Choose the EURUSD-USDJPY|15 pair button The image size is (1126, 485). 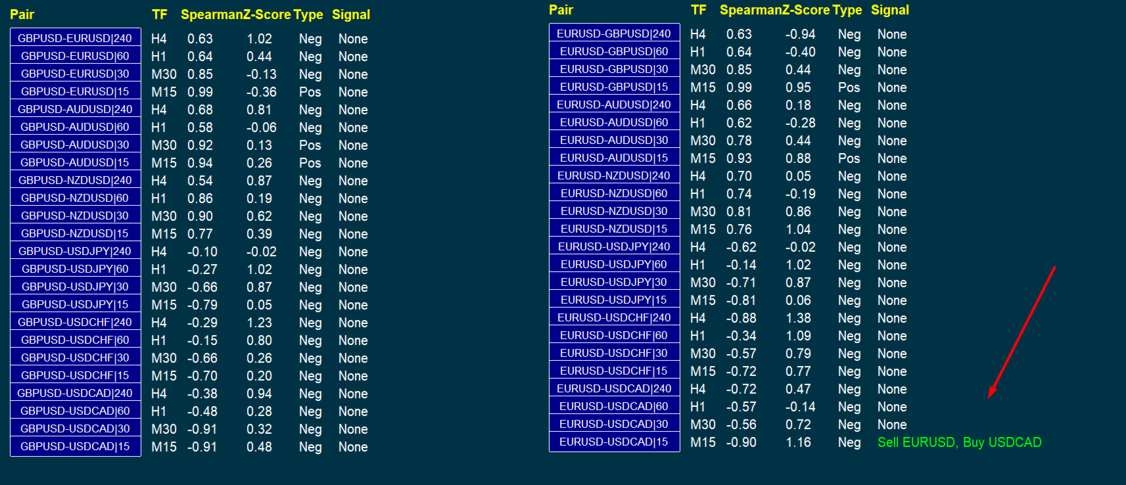coord(614,300)
